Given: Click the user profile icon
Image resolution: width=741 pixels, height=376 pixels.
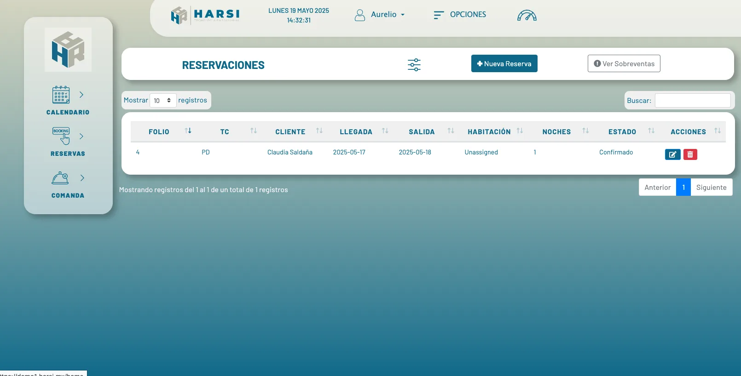Looking at the screenshot, I should (x=360, y=15).
